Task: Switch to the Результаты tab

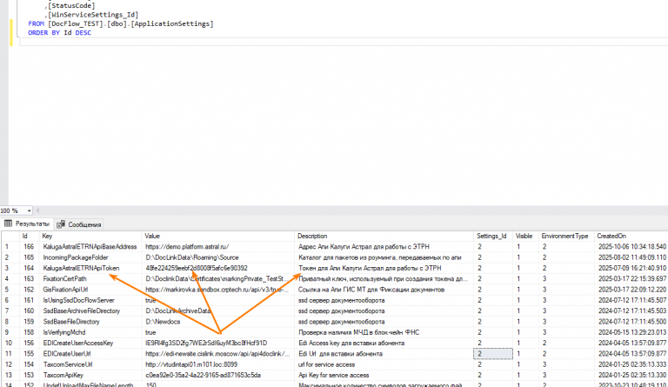Action: 27,224
